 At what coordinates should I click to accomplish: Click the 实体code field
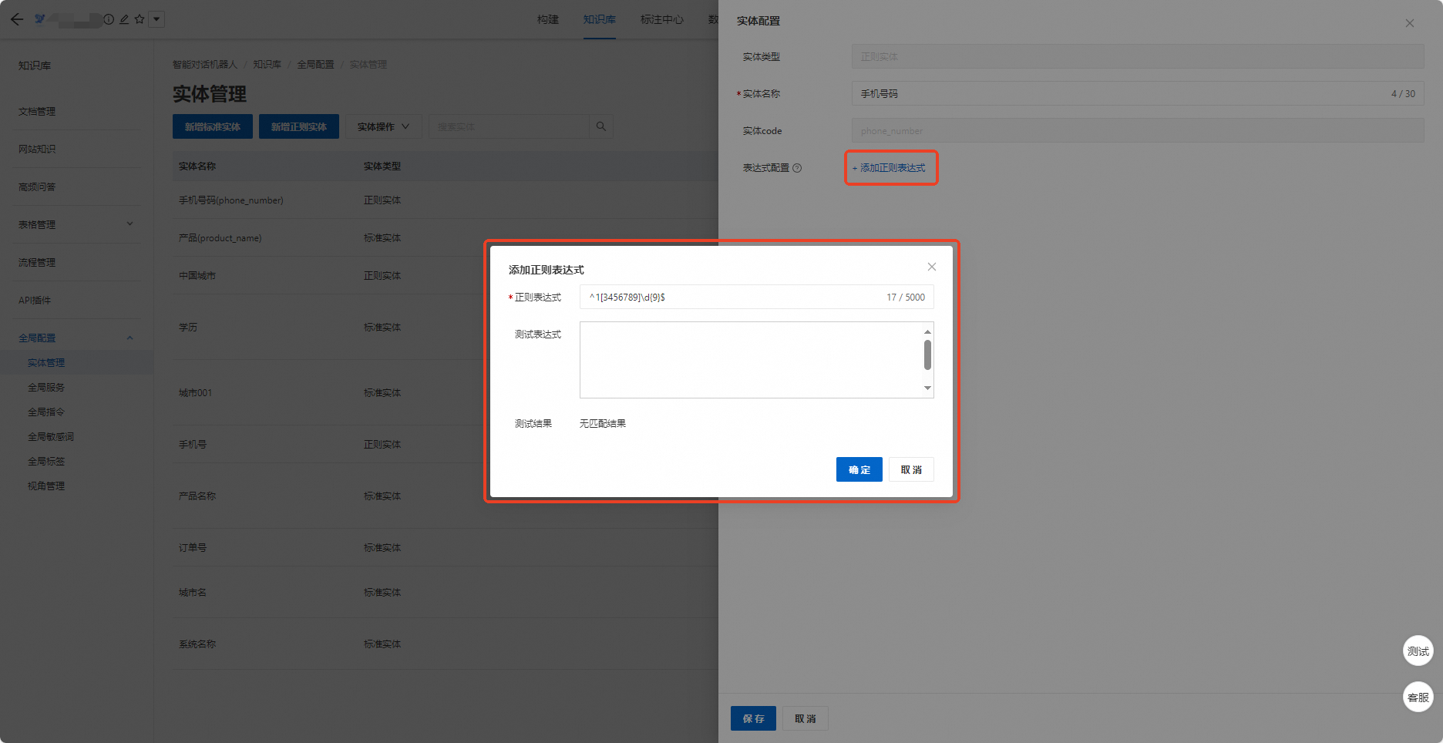pyautogui.click(x=1138, y=130)
